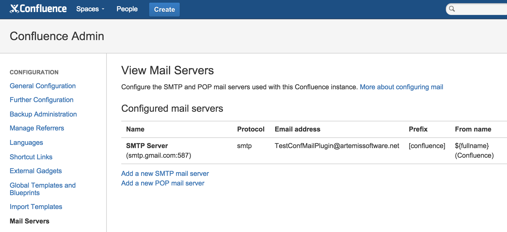Viewport: 507px width, 232px height.
Task: Click the Create button
Action: (164, 10)
